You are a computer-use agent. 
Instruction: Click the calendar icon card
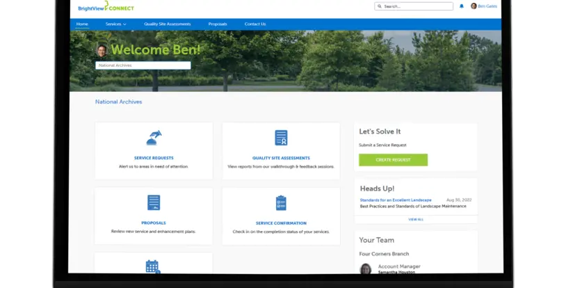coord(153,266)
